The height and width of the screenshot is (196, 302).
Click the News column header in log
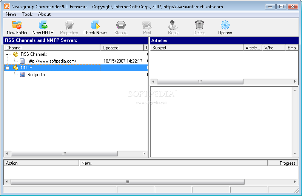coord(173,163)
